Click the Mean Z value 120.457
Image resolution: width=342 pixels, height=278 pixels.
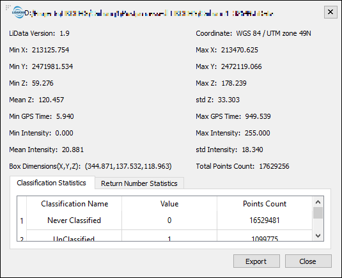pos(51,100)
